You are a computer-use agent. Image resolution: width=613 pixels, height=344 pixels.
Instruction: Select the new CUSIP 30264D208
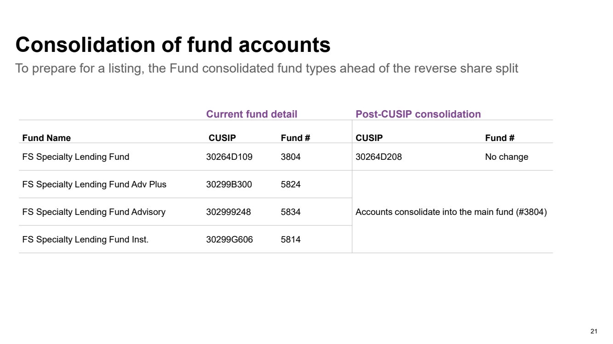point(378,157)
